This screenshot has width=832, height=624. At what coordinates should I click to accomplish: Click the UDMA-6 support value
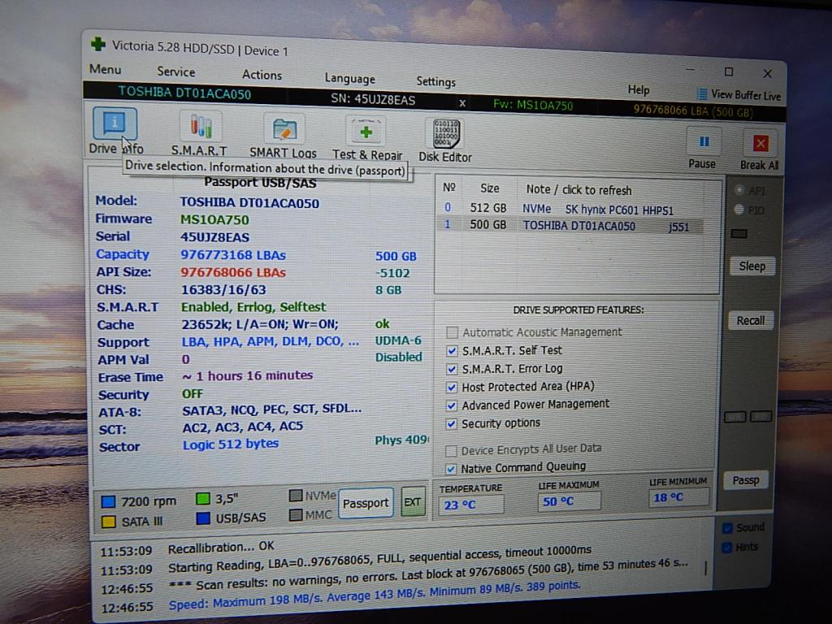pyautogui.click(x=398, y=340)
